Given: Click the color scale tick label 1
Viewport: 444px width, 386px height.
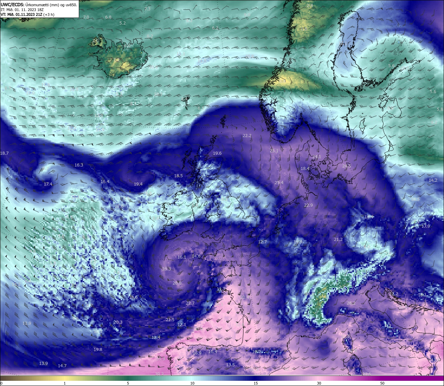Looking at the screenshot, I should pos(65,383).
